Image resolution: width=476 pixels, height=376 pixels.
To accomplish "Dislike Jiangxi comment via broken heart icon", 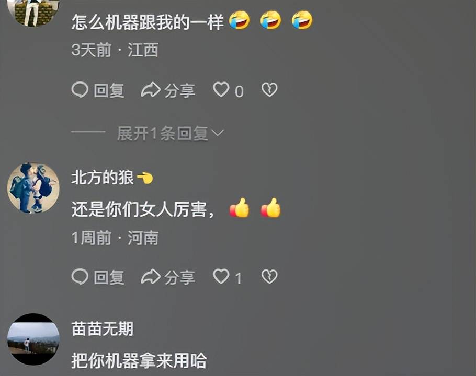I will 269,90.
